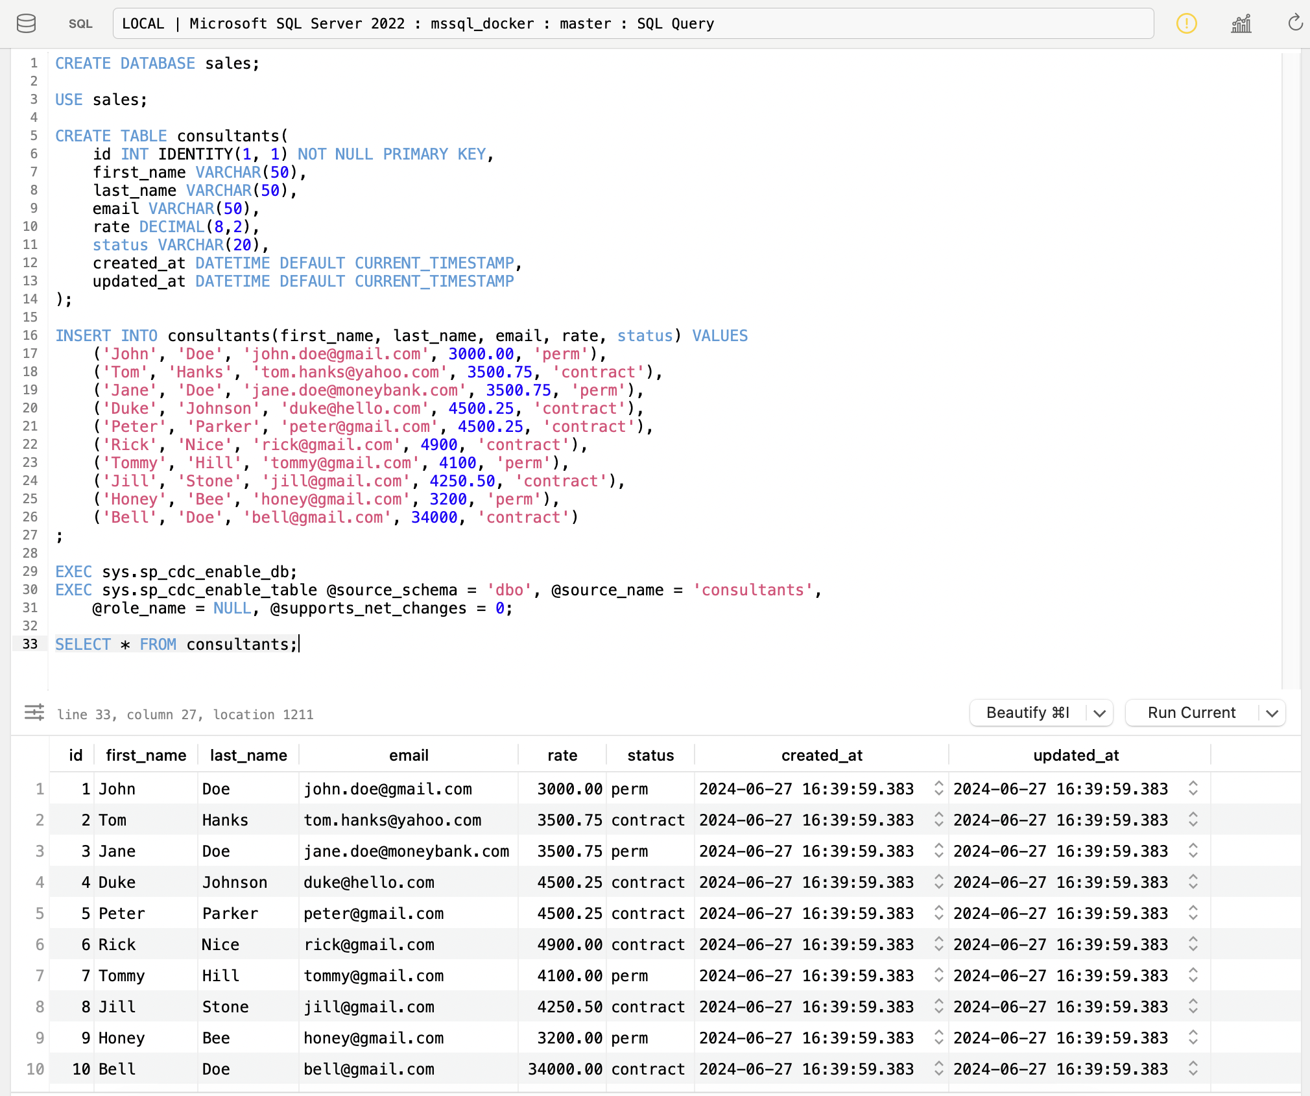Screen dimensions: 1310x1096
Task: Click the yellow warning alert icon
Action: 1186,24
